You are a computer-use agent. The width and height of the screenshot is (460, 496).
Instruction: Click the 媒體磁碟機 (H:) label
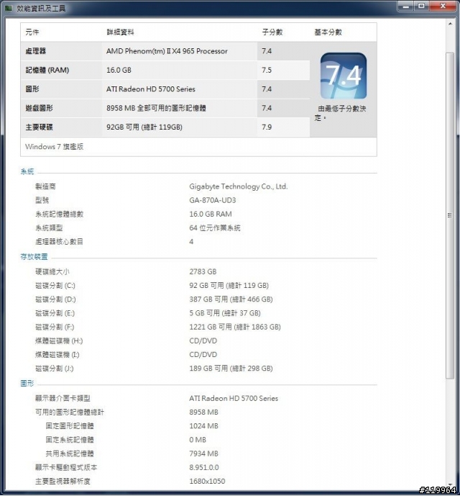(59, 341)
